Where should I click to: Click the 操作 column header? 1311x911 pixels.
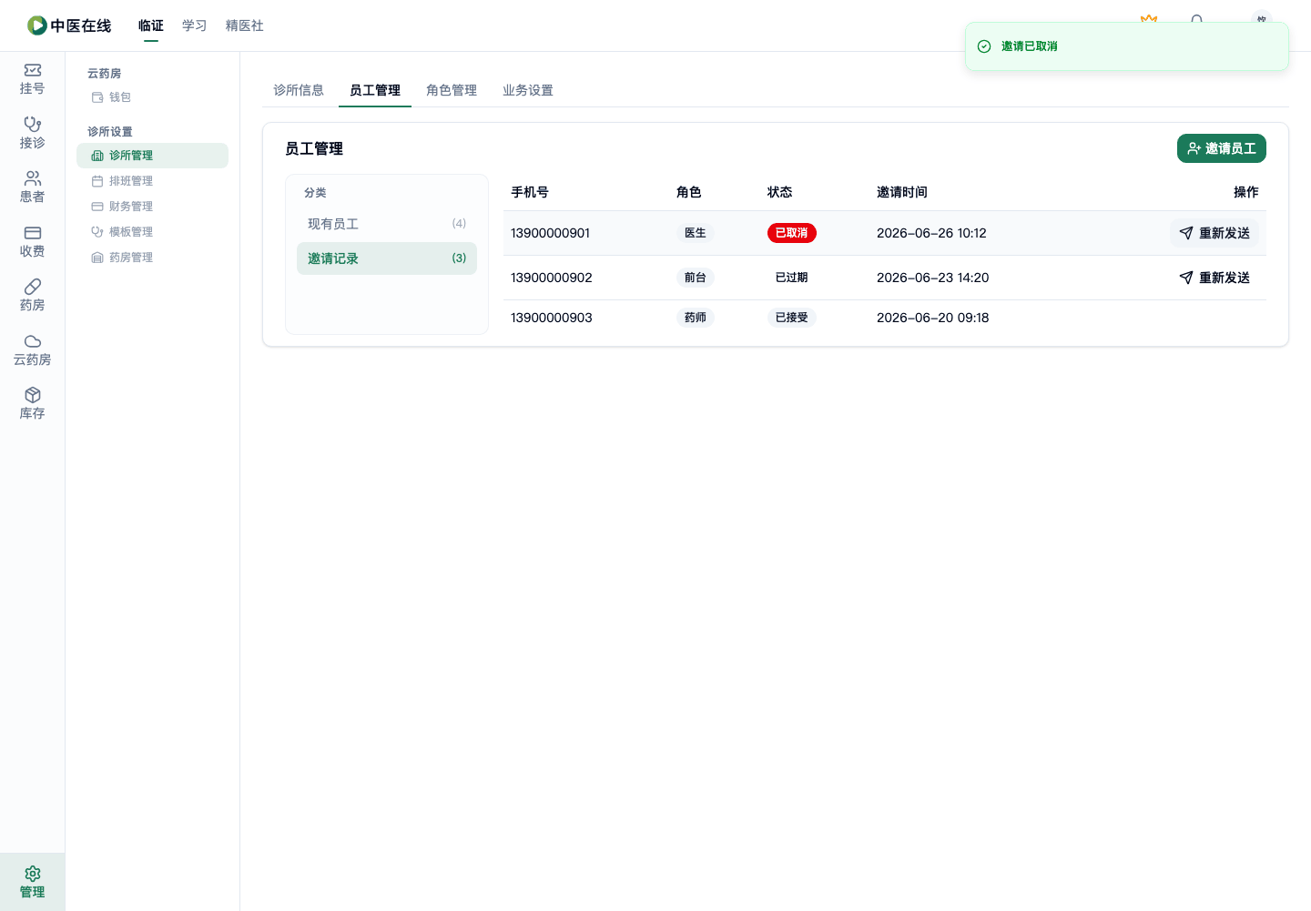point(1246,192)
